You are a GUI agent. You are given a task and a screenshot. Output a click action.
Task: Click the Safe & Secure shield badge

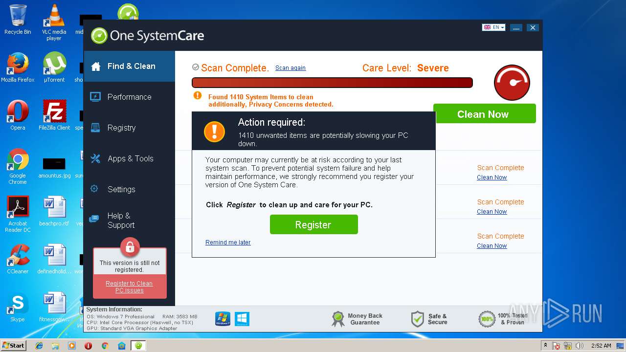click(429, 319)
